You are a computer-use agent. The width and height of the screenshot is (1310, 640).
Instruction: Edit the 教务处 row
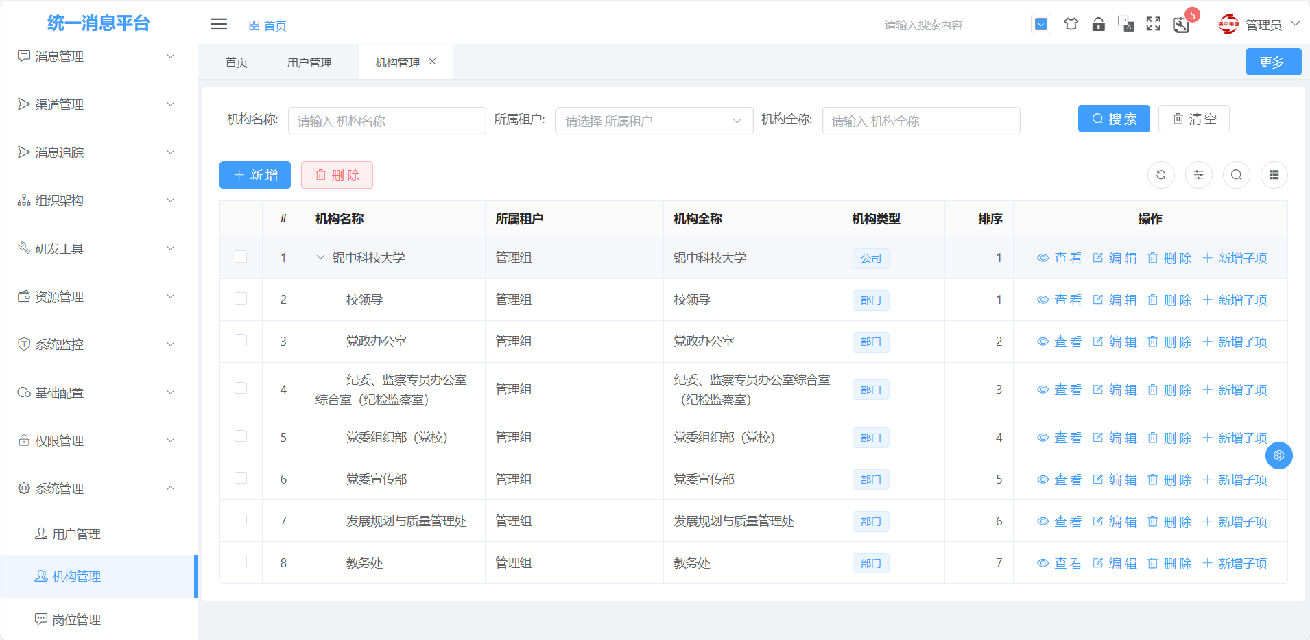click(1115, 563)
